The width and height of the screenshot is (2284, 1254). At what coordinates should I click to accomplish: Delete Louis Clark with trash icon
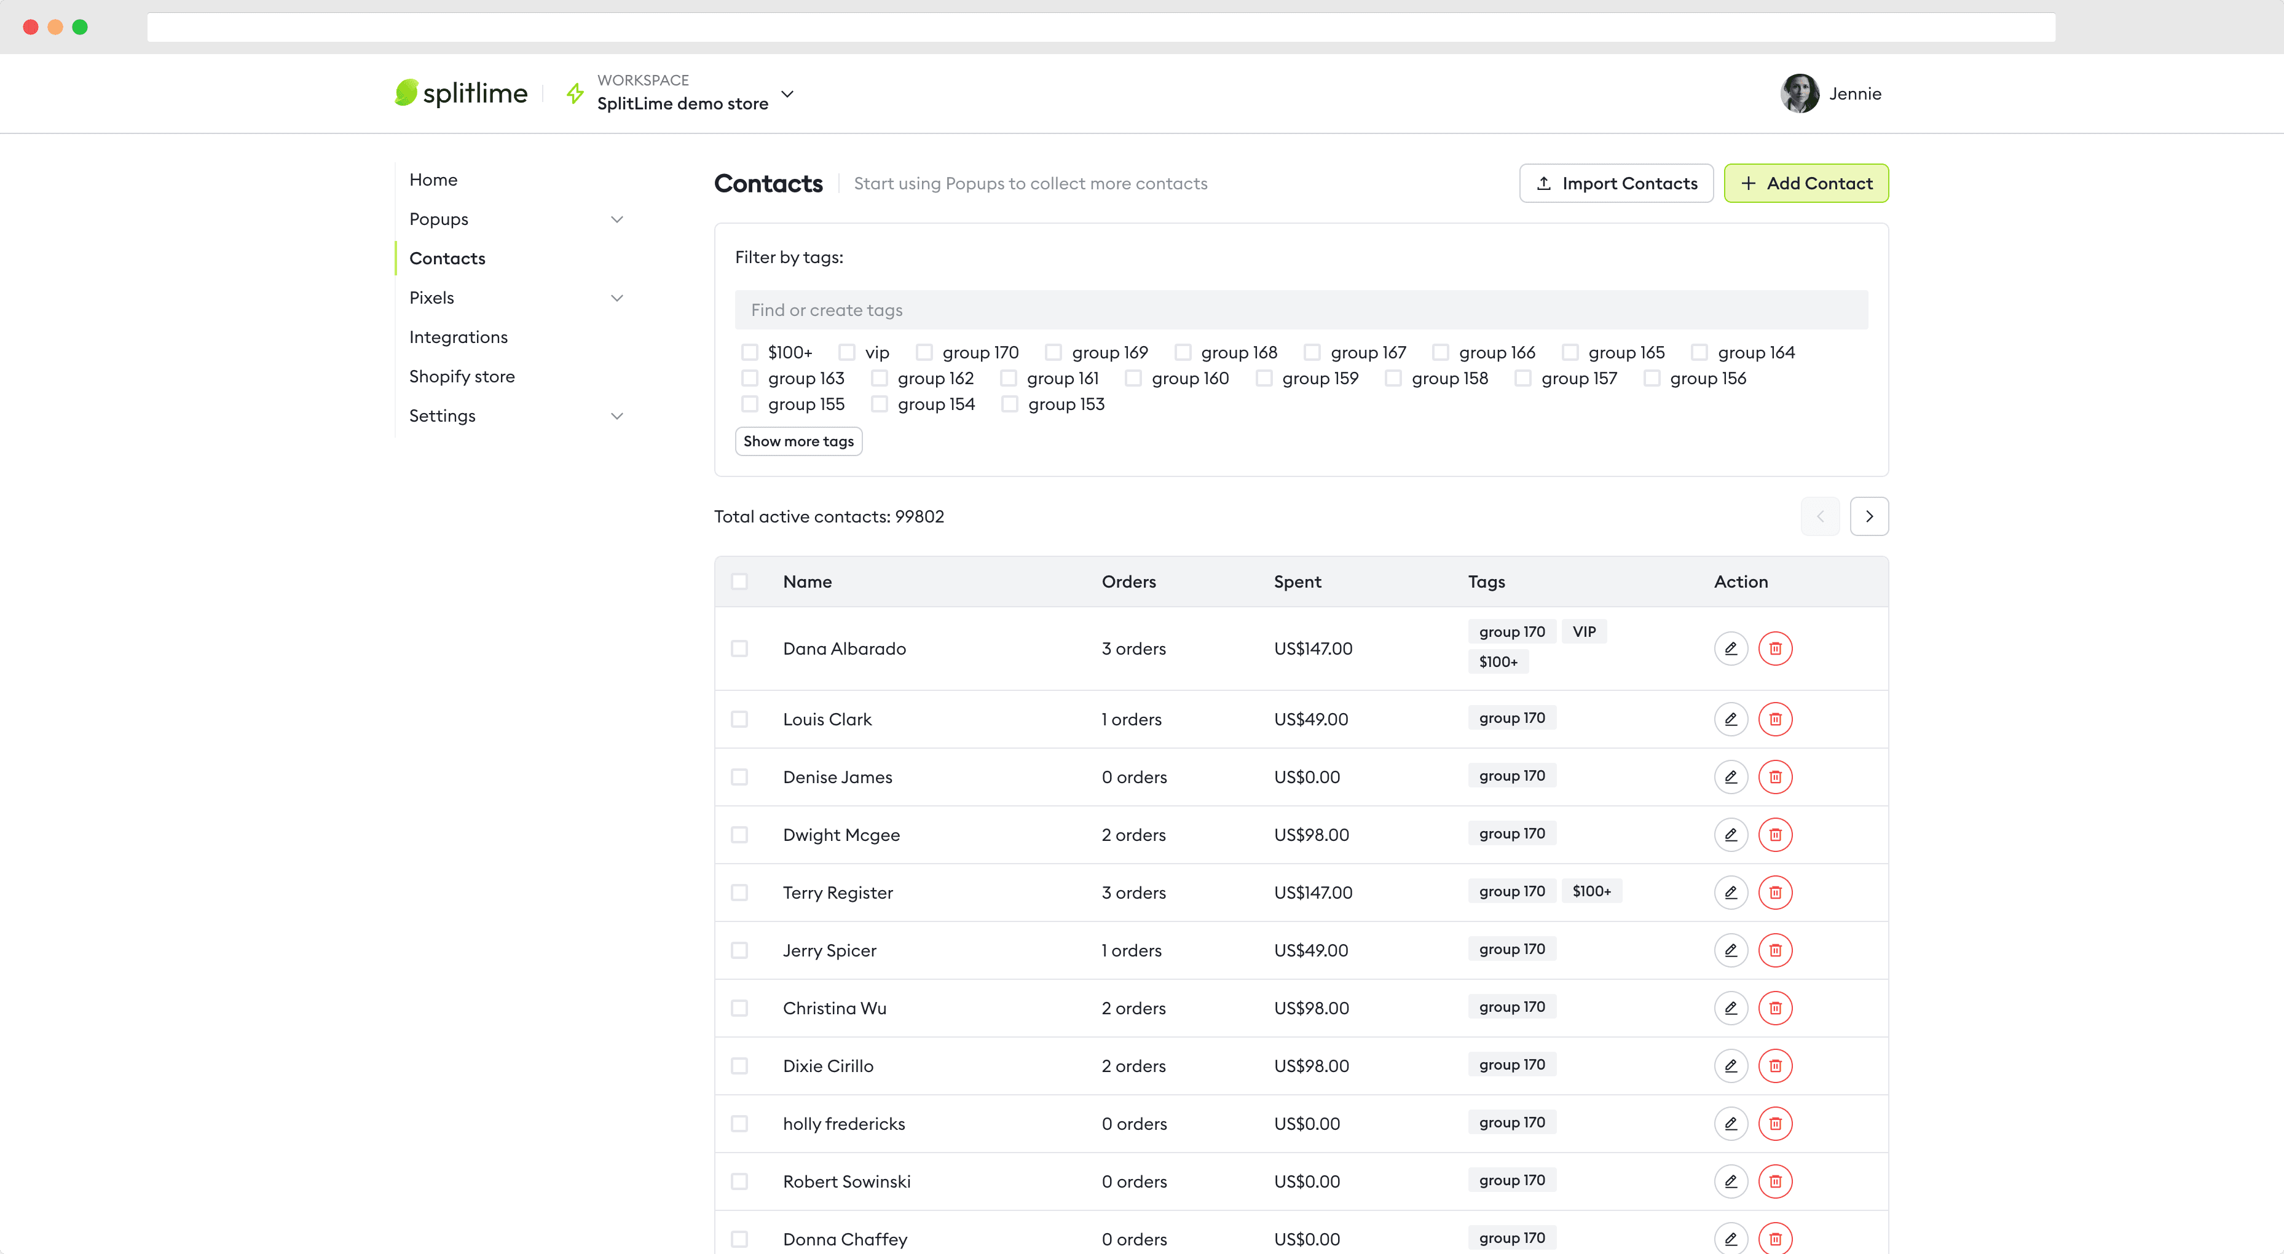(1775, 719)
